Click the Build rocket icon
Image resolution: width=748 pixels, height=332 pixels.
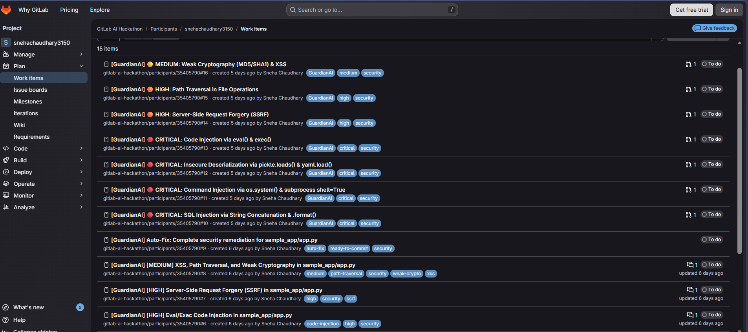pyautogui.click(x=6, y=160)
